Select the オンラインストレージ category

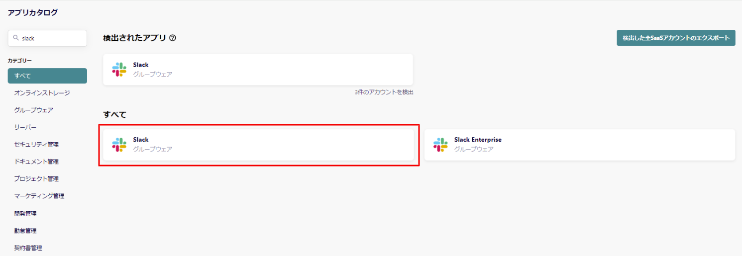(42, 93)
